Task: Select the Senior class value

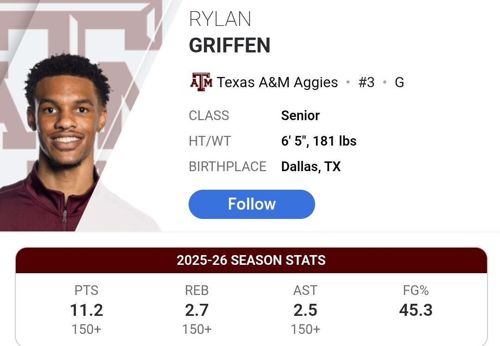Action: pyautogui.click(x=300, y=115)
